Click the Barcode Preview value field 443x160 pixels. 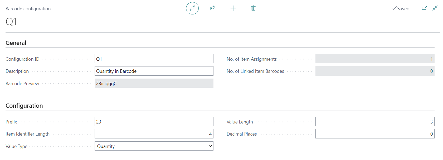coord(154,83)
